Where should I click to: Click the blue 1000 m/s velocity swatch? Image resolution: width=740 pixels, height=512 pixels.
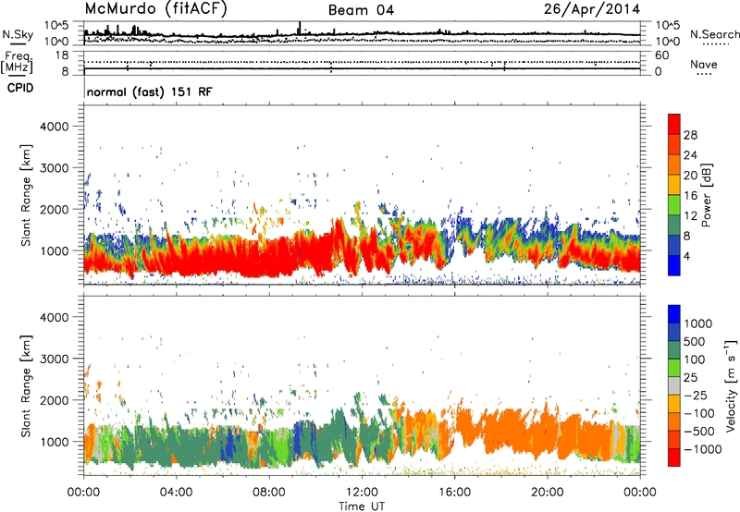coord(674,314)
